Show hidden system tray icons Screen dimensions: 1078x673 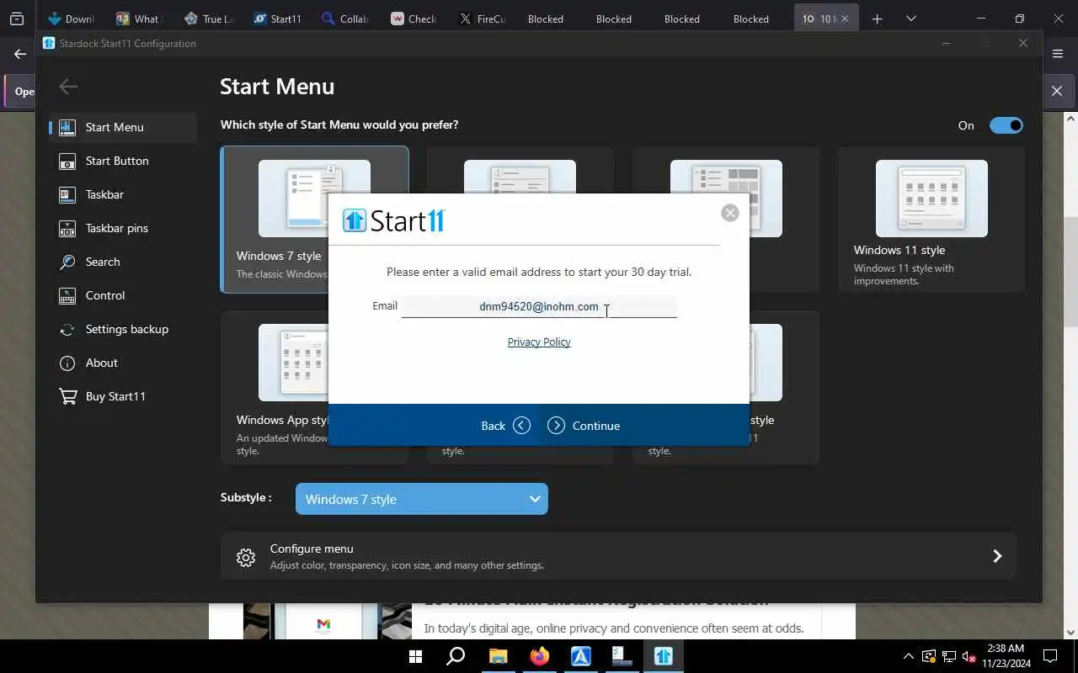[908, 656]
